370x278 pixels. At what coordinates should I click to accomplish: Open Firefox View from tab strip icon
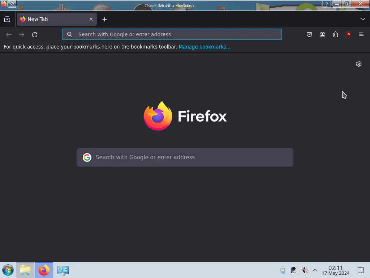7,20
